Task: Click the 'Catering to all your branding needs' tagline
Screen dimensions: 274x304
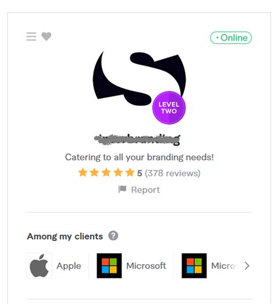Action: (139, 157)
